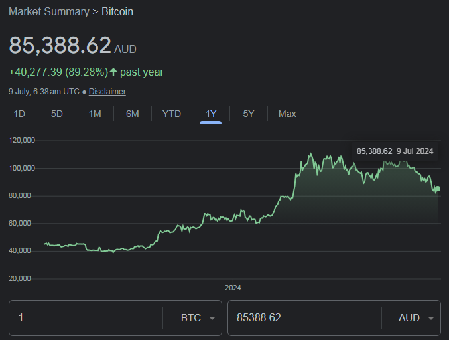This screenshot has width=449, height=340.
Task: Click the active 1Y tab
Action: (210, 114)
